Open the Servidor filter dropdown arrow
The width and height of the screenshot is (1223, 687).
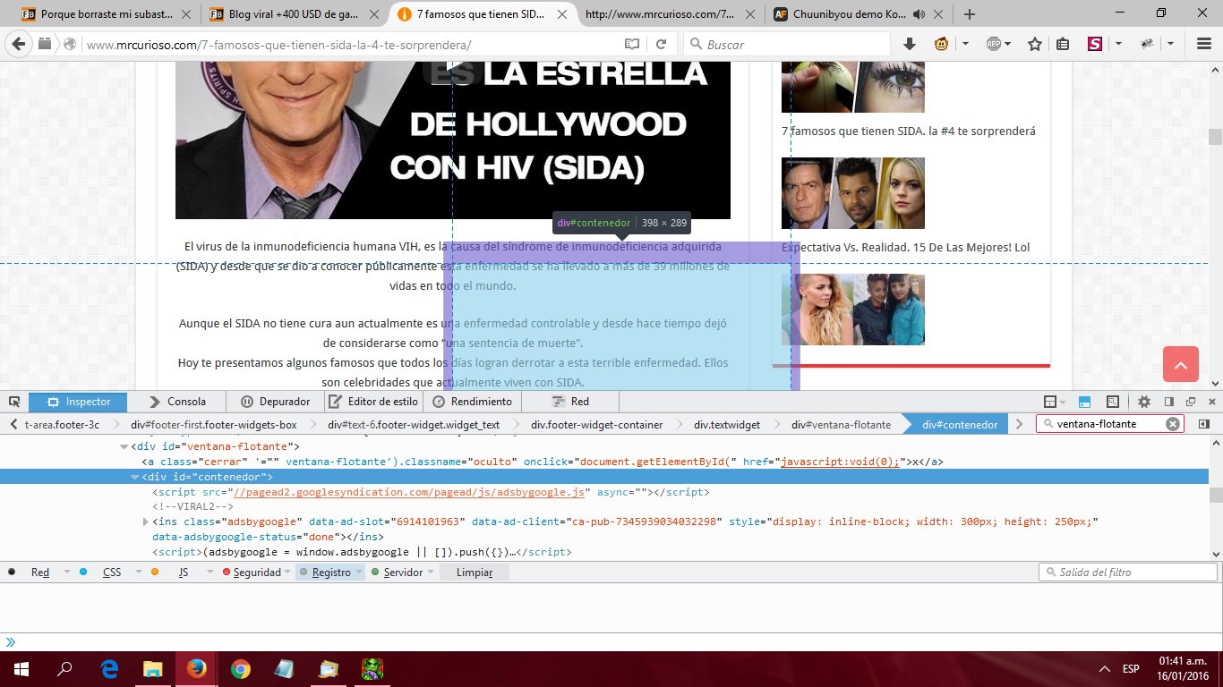pyautogui.click(x=431, y=572)
